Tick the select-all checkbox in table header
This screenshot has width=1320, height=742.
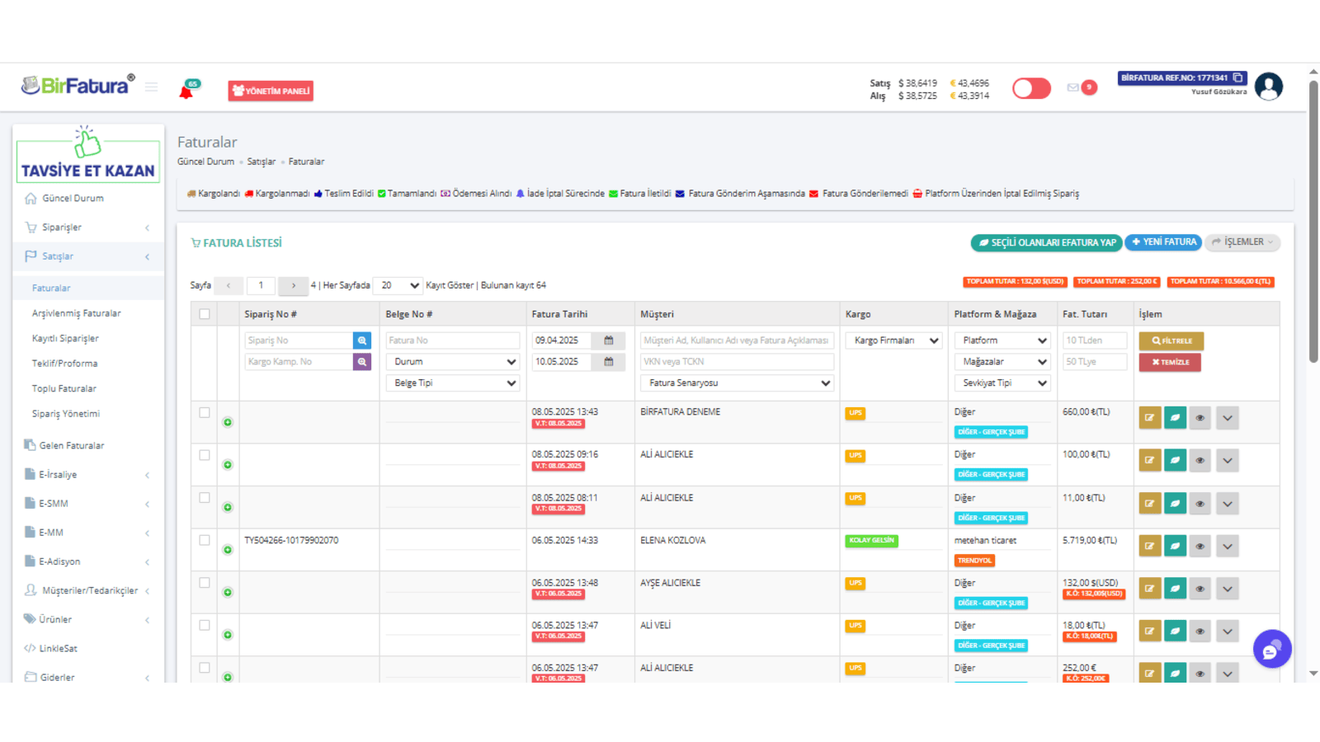click(205, 314)
